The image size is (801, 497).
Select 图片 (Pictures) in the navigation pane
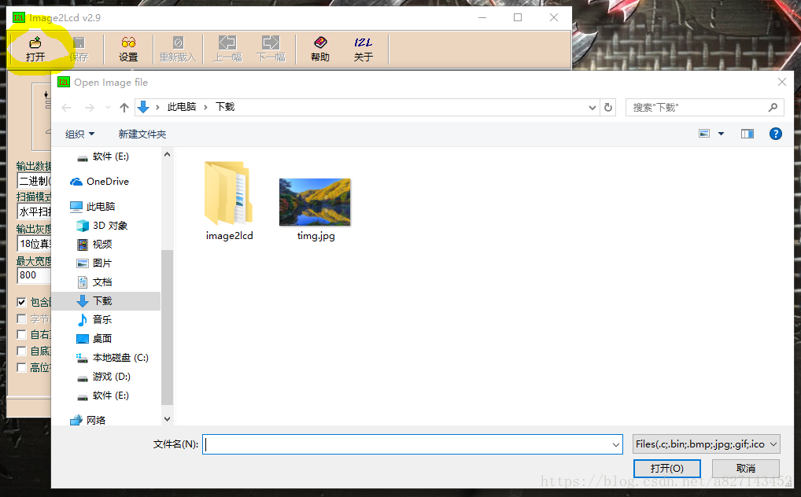105,263
